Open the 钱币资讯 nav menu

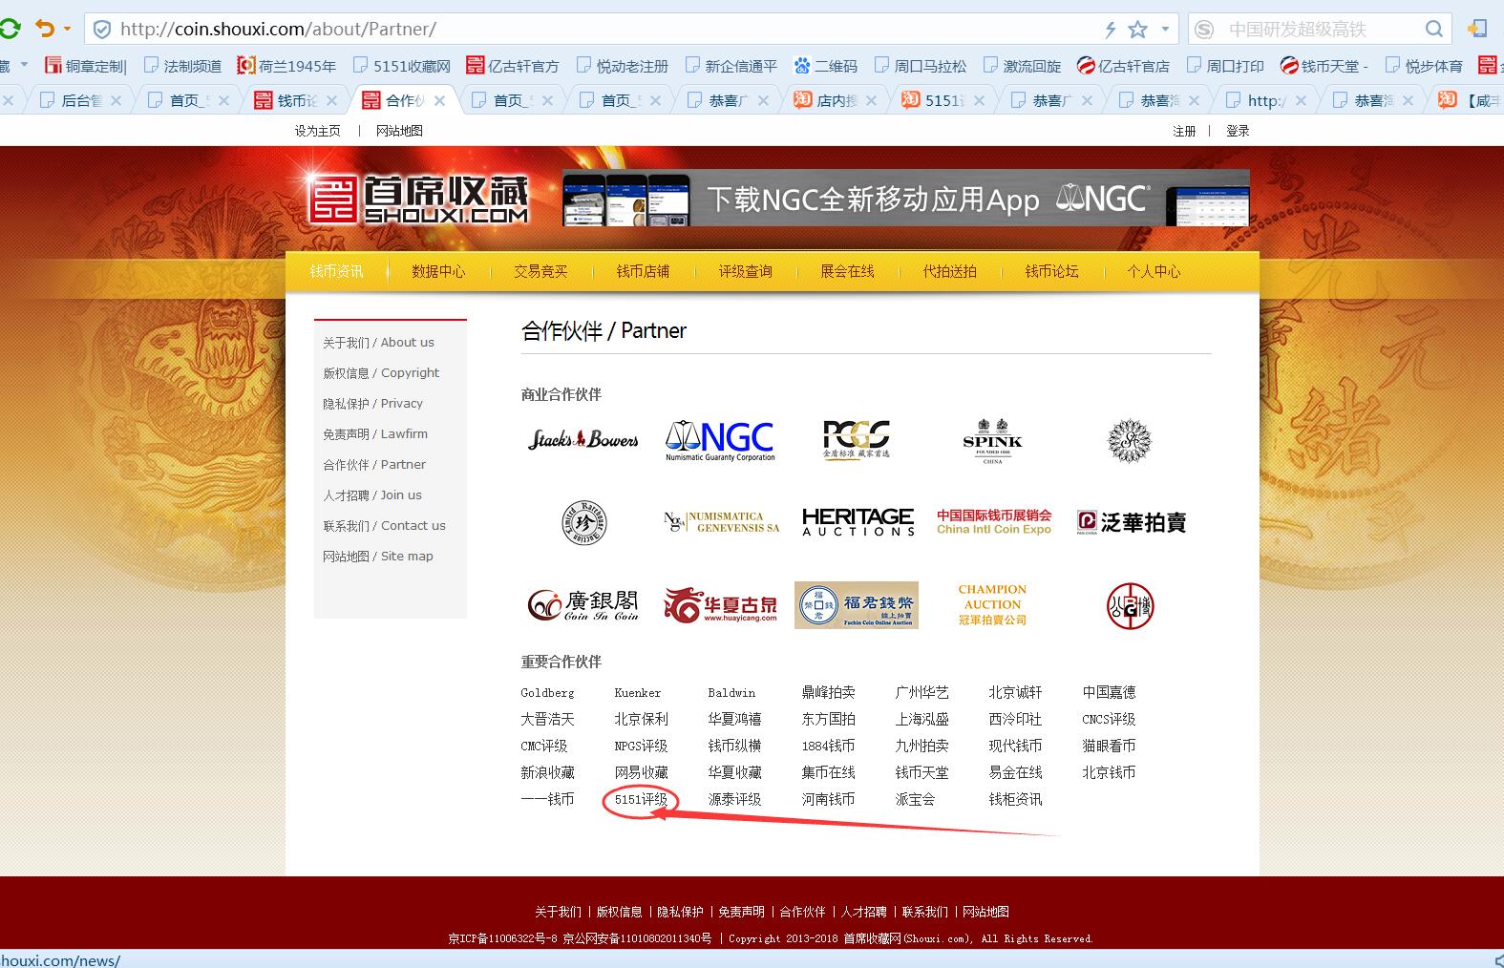coord(336,271)
